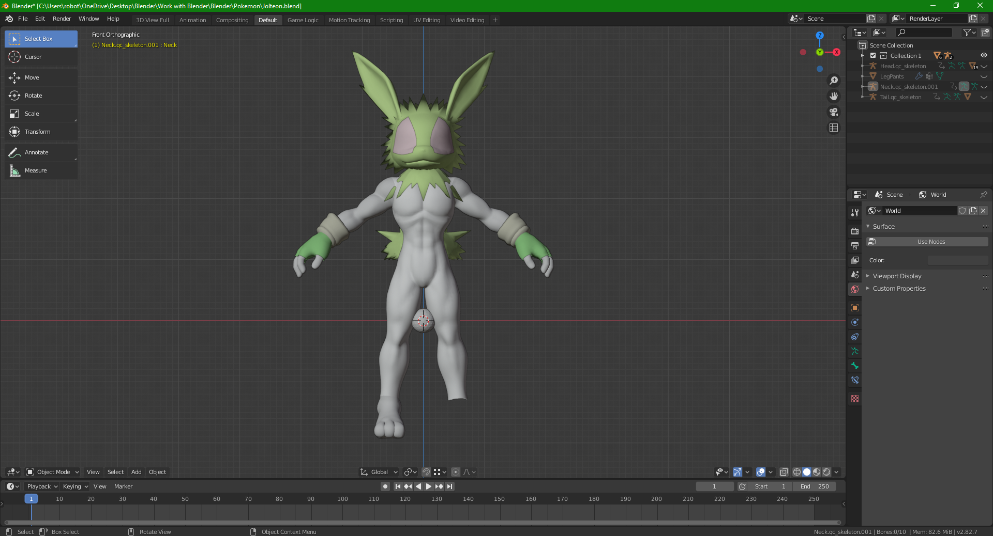Screen dimensions: 993x536
Task: Switch to material preview shading
Action: (x=817, y=472)
